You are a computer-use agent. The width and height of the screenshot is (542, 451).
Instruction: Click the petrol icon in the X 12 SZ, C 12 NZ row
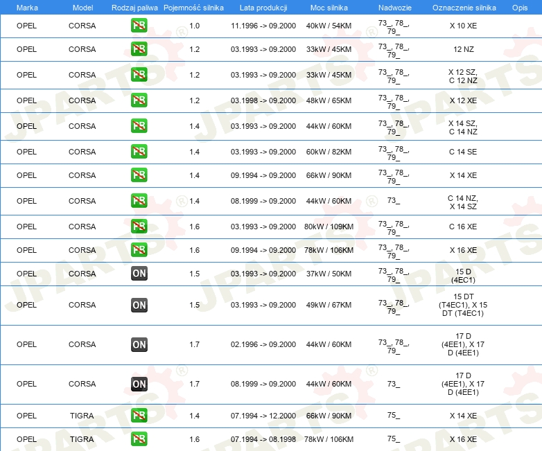(139, 75)
